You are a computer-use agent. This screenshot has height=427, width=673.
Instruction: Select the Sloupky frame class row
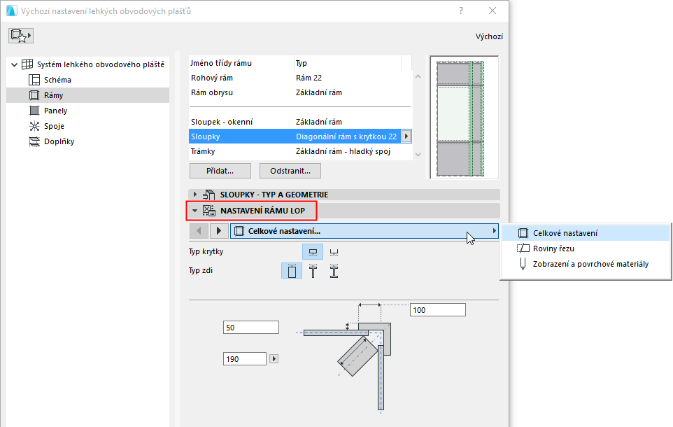coord(300,136)
